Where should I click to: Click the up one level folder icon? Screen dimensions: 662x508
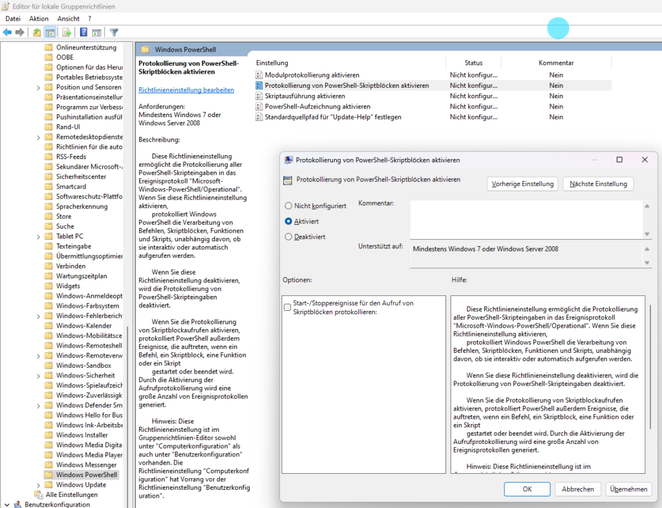37,32
